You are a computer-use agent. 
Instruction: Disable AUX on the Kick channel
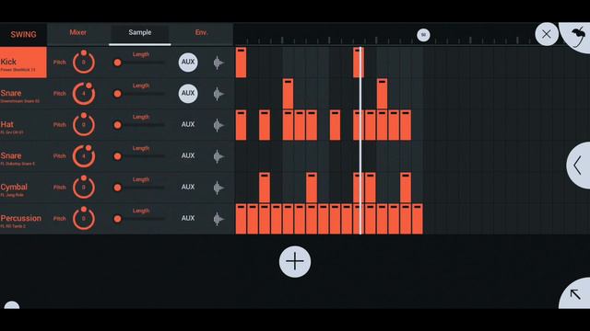click(188, 62)
